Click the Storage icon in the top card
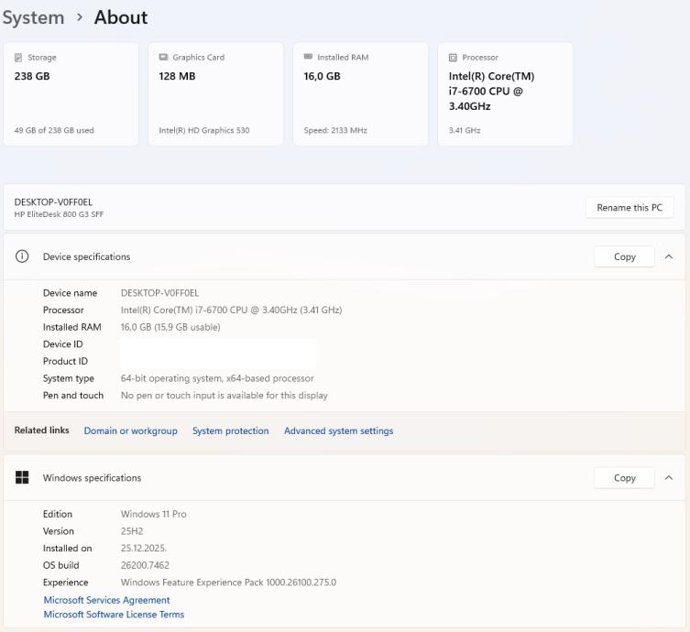Screen dimensions: 690x632 click(18, 58)
